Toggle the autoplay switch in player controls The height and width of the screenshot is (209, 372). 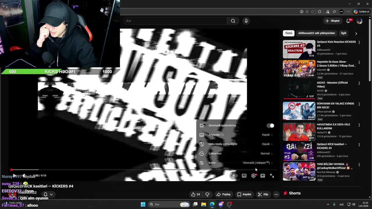233,176
